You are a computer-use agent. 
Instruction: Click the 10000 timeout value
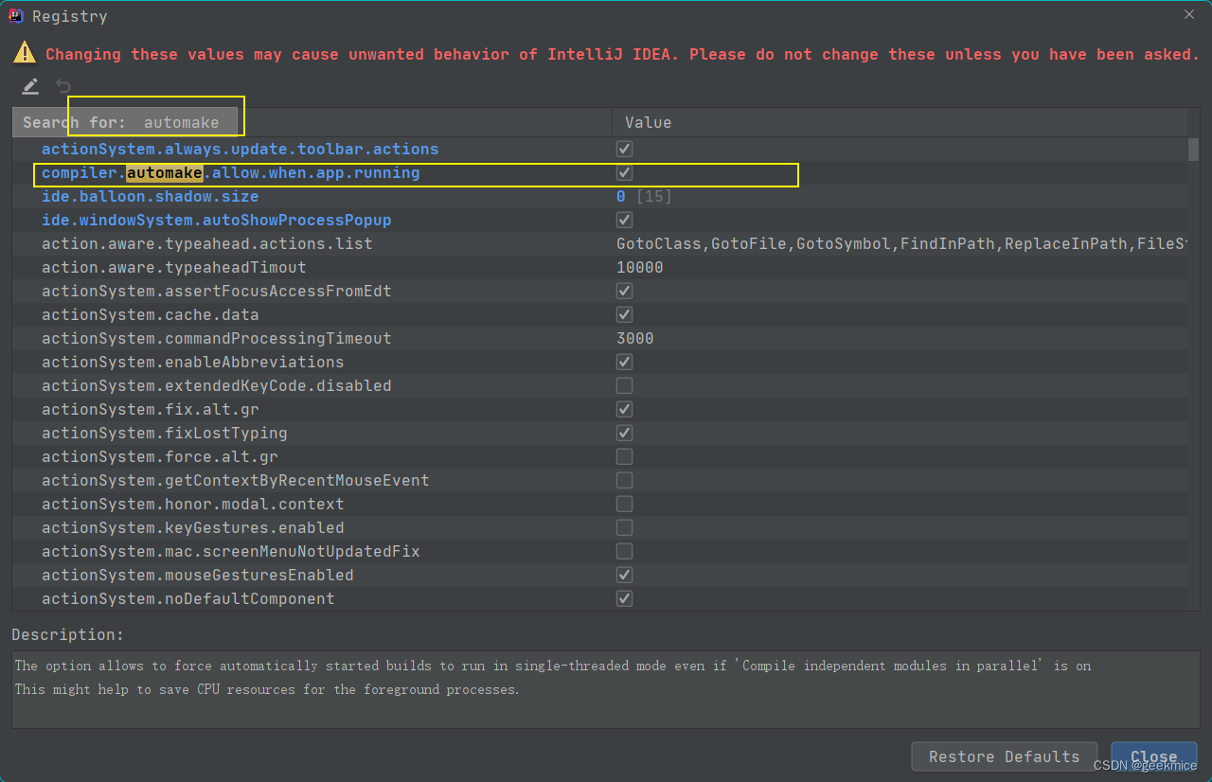[639, 267]
